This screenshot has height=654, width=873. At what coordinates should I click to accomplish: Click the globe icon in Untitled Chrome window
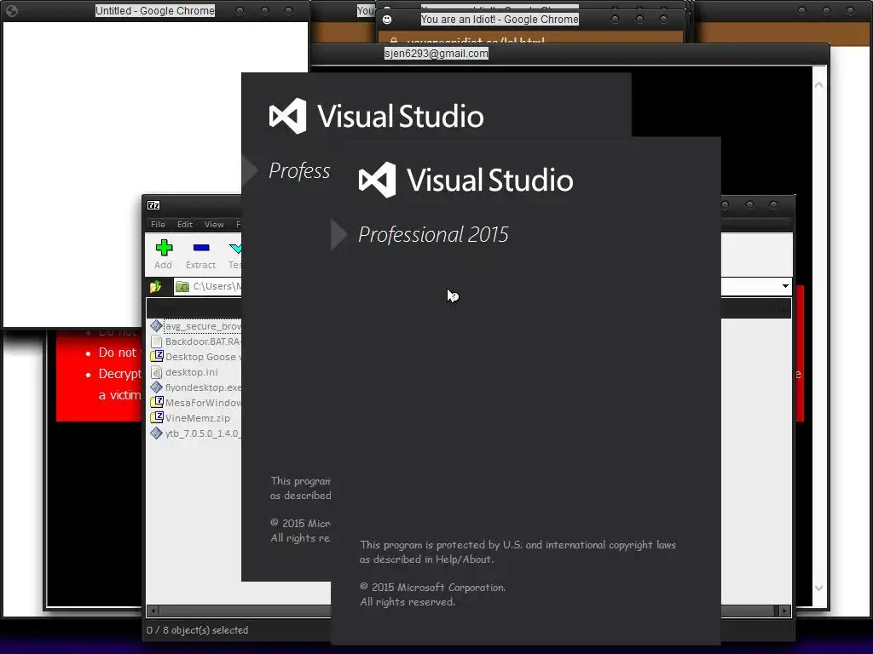click(12, 10)
